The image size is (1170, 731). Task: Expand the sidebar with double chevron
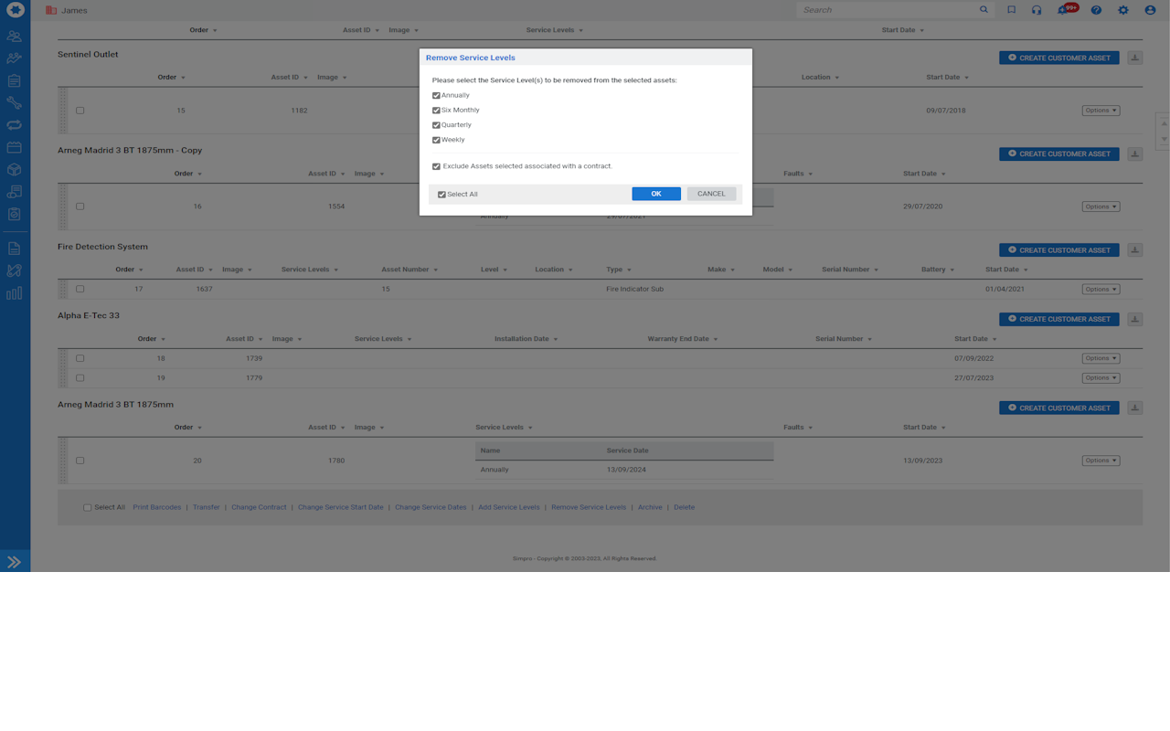[15, 562]
